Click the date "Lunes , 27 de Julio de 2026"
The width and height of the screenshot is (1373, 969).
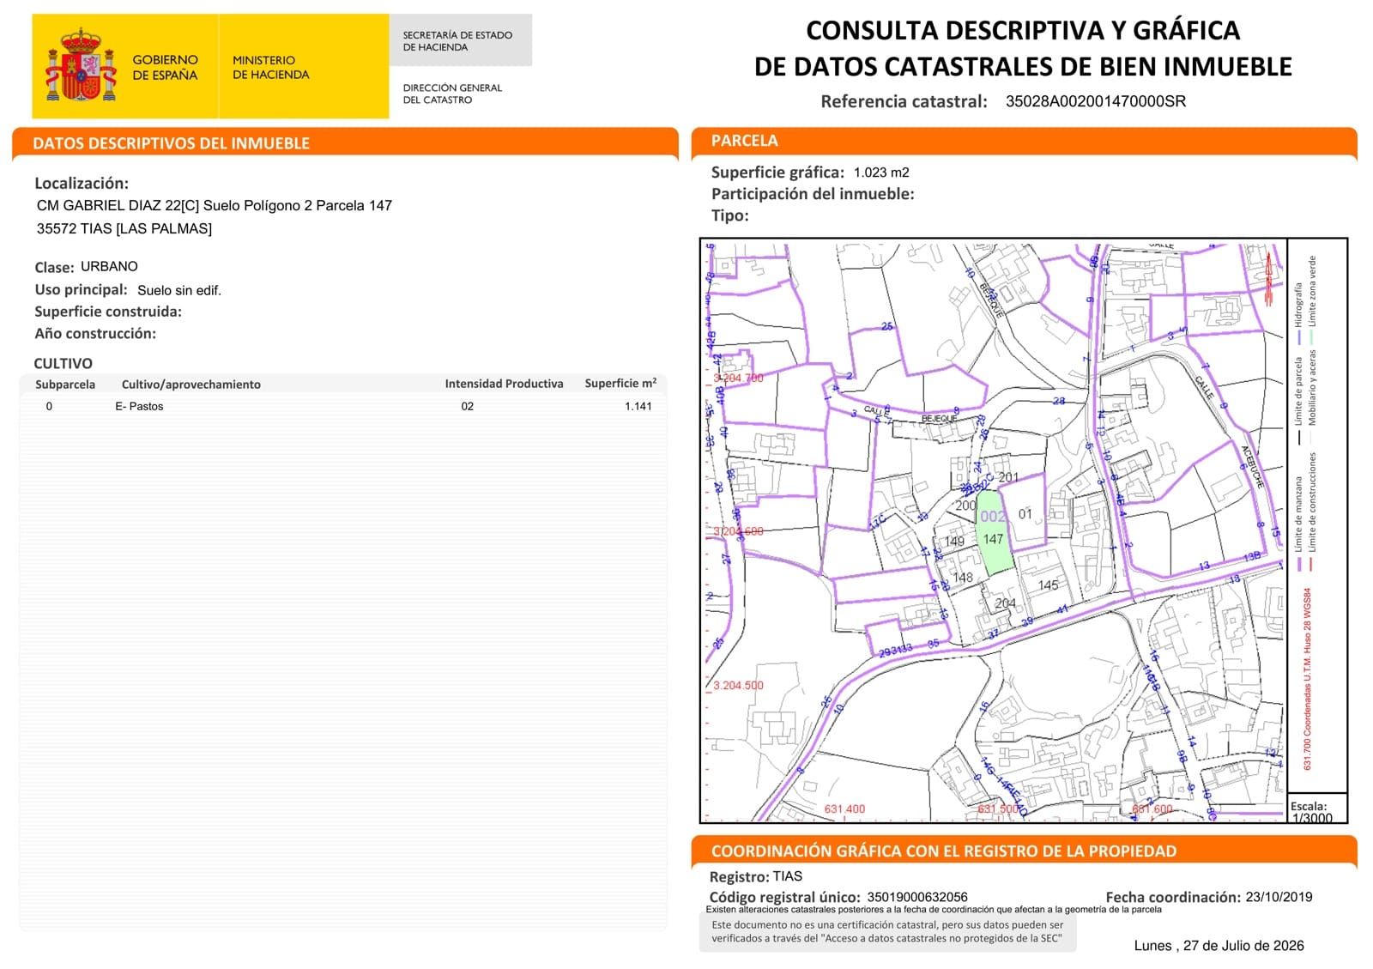coord(1219,946)
